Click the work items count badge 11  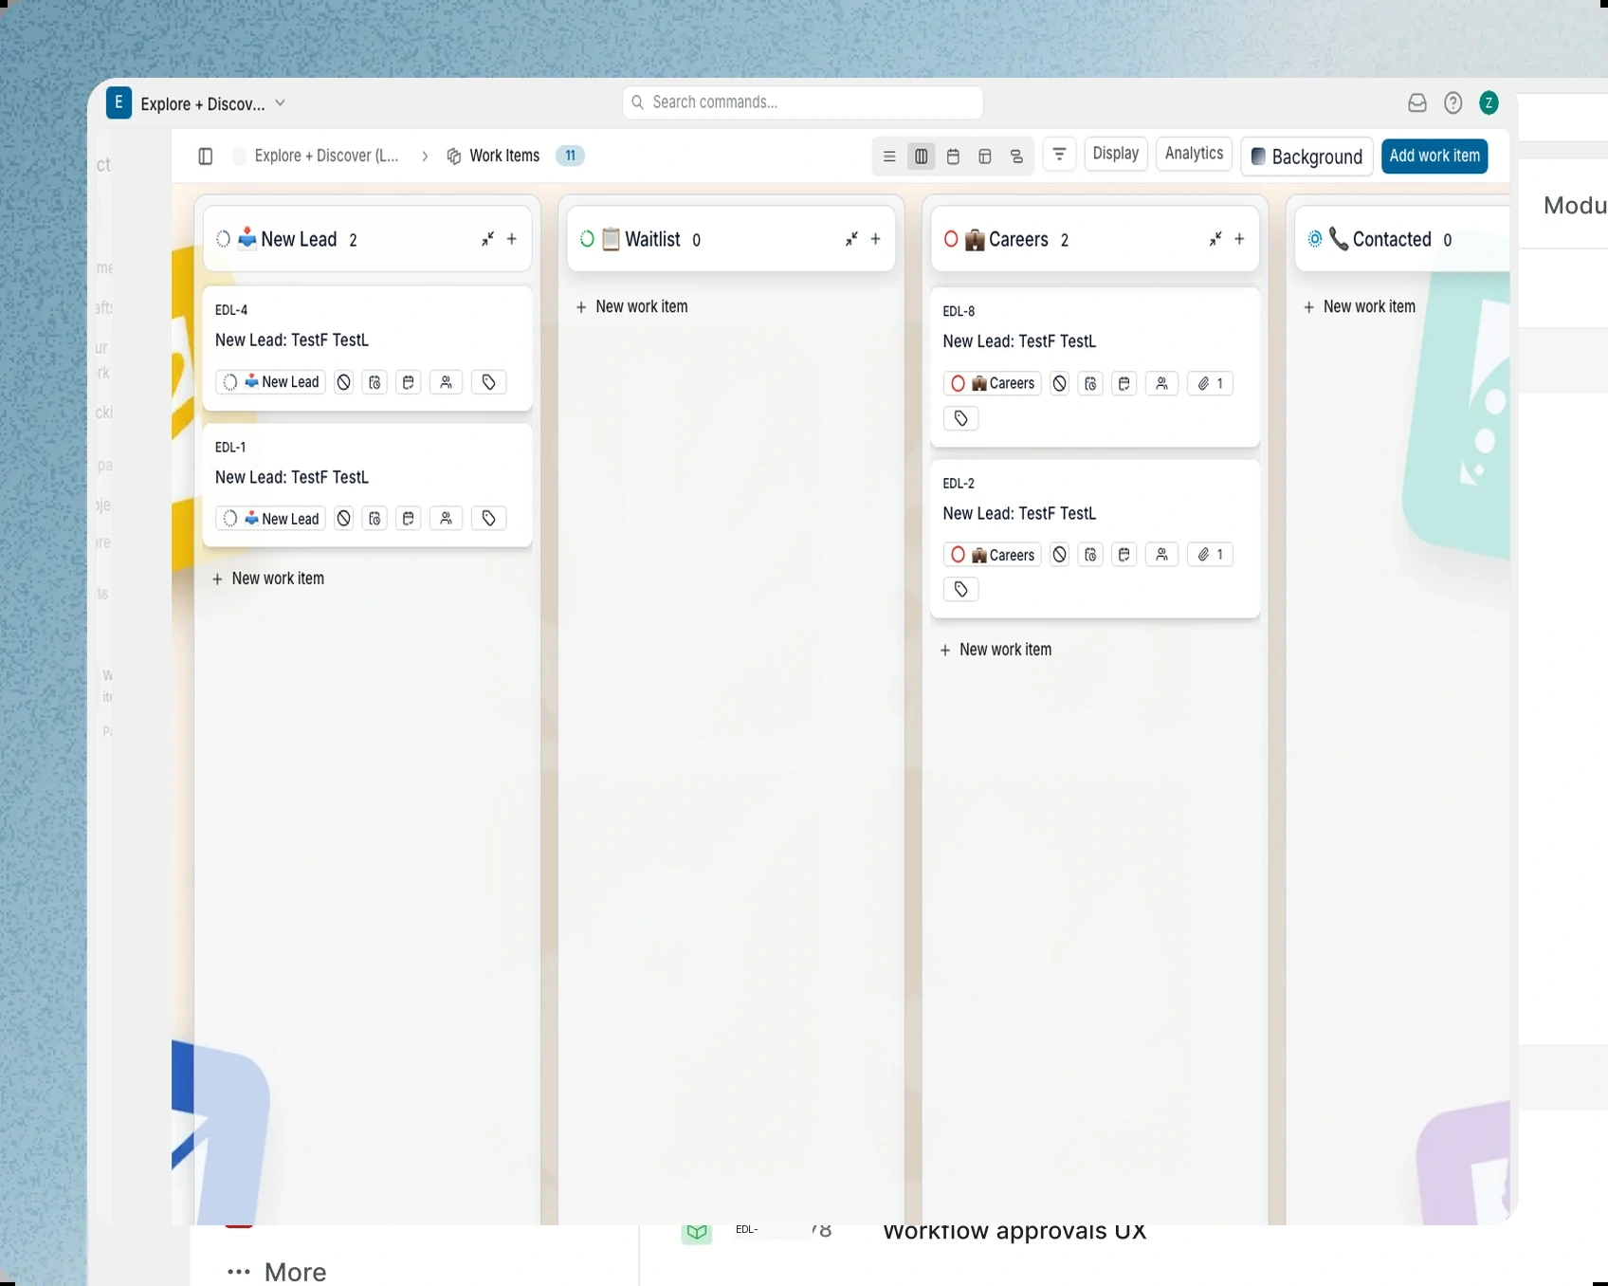[x=570, y=156]
